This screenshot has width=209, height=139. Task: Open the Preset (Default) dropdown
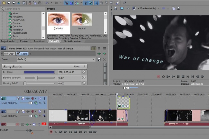94,59
